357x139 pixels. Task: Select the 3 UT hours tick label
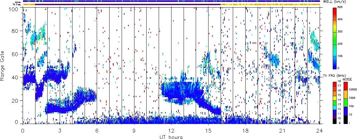(60, 131)
